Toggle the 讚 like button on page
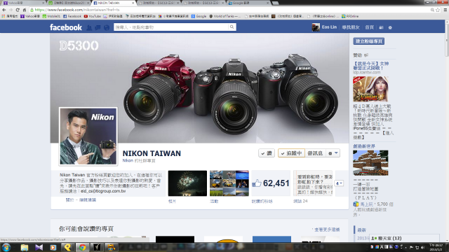Screen dimensions: 449x252 click(x=267, y=153)
